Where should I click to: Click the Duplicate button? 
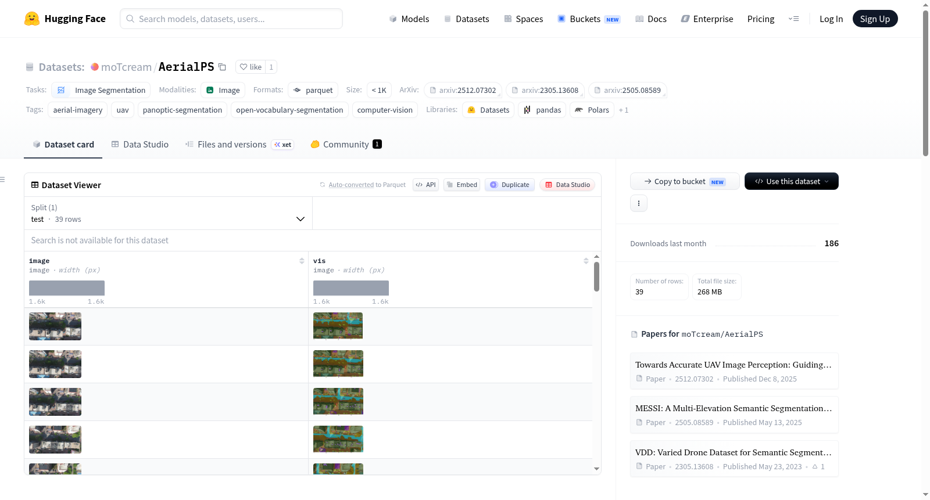coord(510,185)
